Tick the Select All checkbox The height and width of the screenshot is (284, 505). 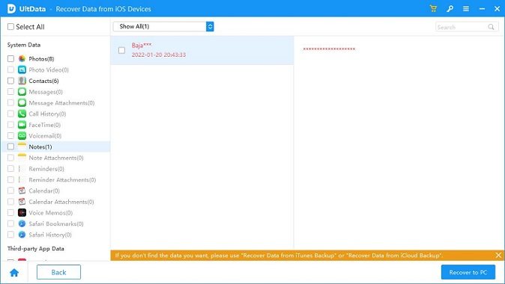[x=10, y=27]
